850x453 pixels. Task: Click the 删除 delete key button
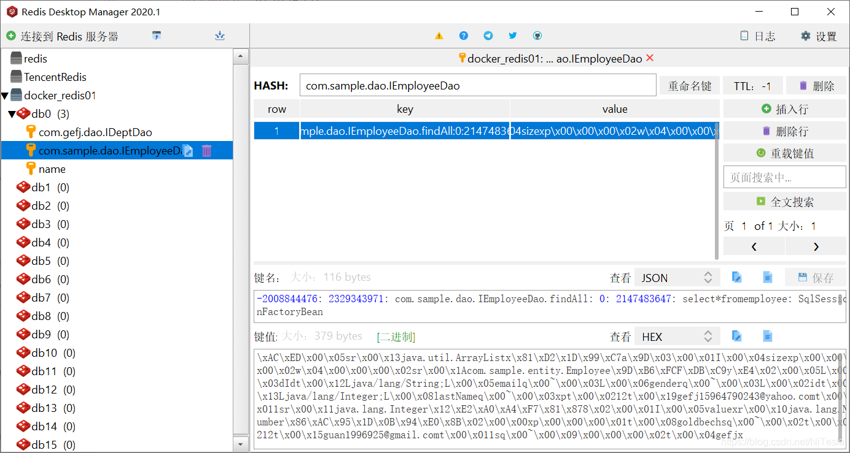[x=816, y=86]
